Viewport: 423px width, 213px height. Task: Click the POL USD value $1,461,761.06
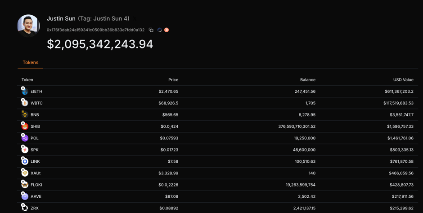point(400,138)
